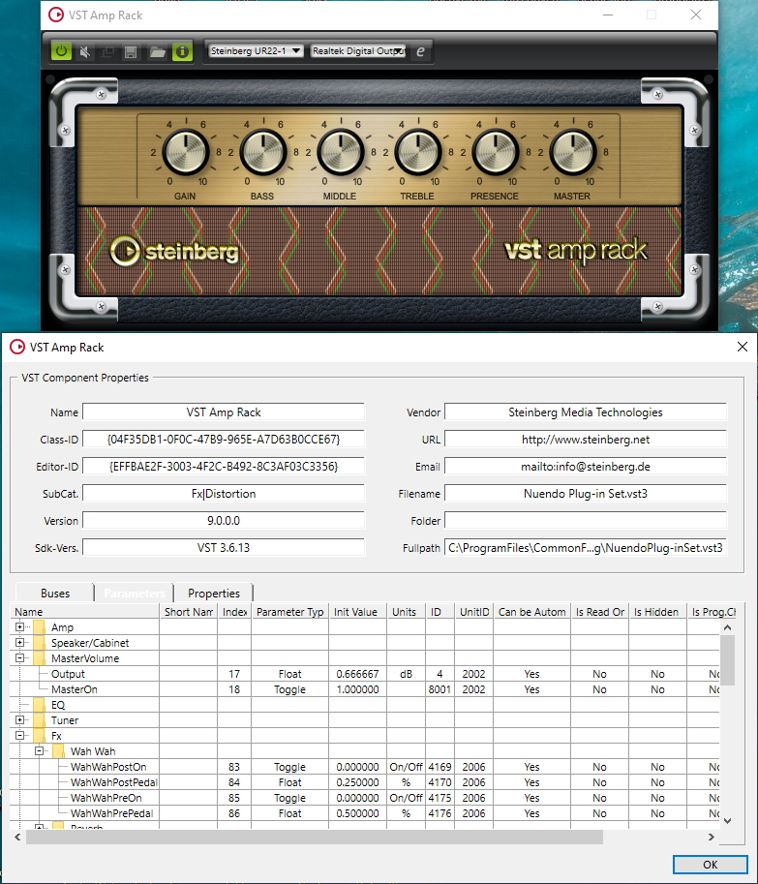The width and height of the screenshot is (758, 884).
Task: Click the Steinberg logo on amp
Action: [x=173, y=252]
